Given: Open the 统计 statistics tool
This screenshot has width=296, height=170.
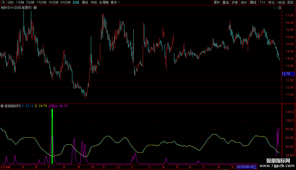Looking at the screenshot, I should (244, 2).
